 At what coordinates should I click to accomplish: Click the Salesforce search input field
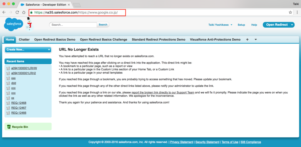pyautogui.click(x=73, y=25)
